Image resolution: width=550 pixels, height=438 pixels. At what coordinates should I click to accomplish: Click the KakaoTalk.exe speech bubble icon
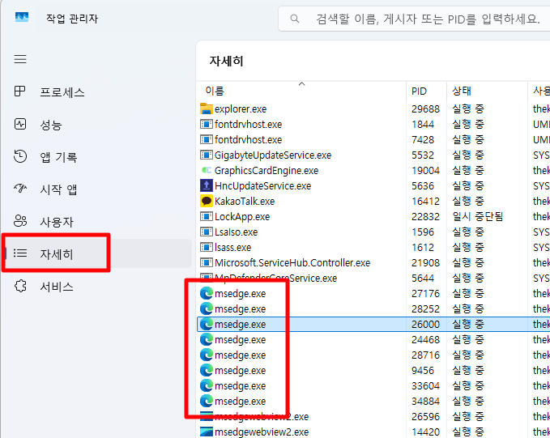tap(207, 201)
